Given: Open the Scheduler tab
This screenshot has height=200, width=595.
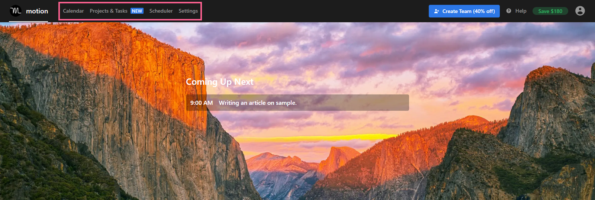Looking at the screenshot, I should (x=161, y=11).
